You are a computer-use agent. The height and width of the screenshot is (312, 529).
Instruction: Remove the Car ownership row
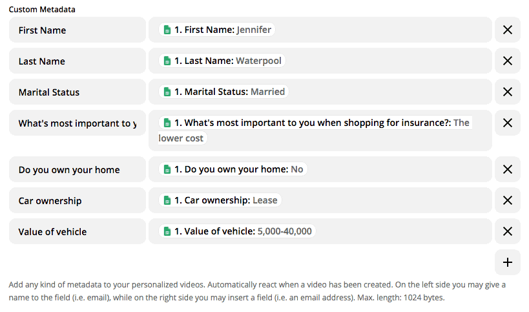pos(507,200)
